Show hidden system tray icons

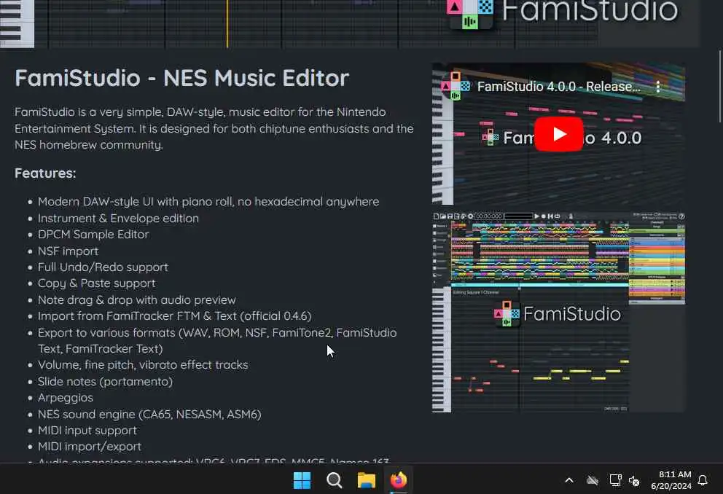(x=569, y=480)
